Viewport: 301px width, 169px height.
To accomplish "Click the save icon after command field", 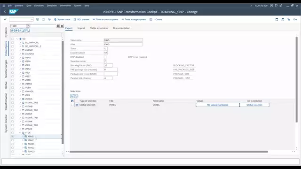I will tap(38, 19).
